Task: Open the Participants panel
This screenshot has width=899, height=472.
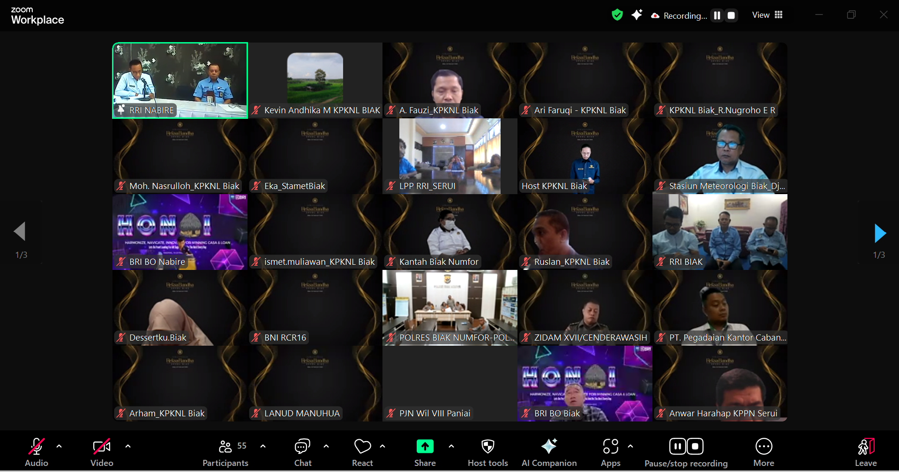Action: tap(225, 452)
